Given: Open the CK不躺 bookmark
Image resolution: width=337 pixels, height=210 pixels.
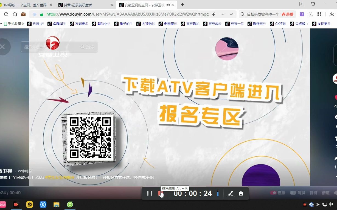Looking at the screenshot, I should pos(278,24).
